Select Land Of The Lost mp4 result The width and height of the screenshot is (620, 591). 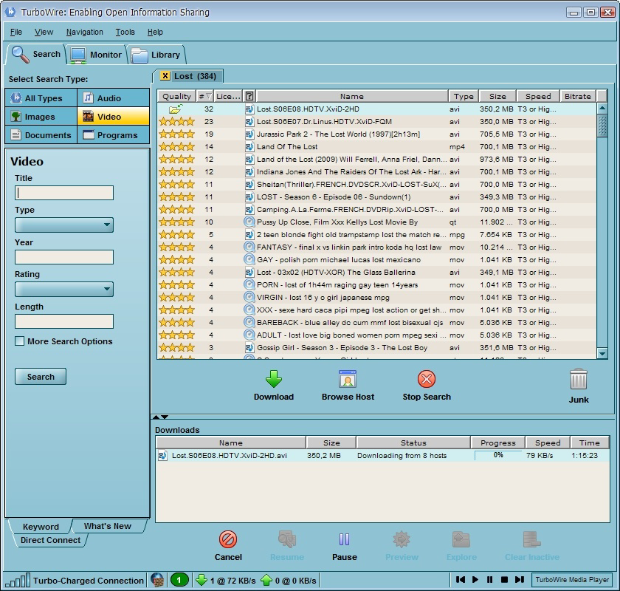tap(376, 146)
